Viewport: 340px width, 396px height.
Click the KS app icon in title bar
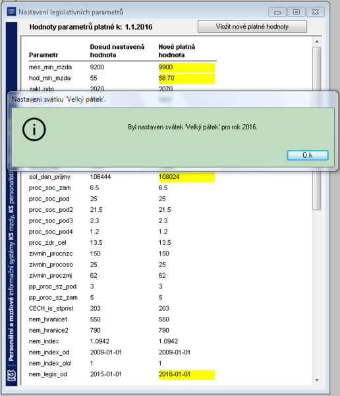[x=11, y=12]
